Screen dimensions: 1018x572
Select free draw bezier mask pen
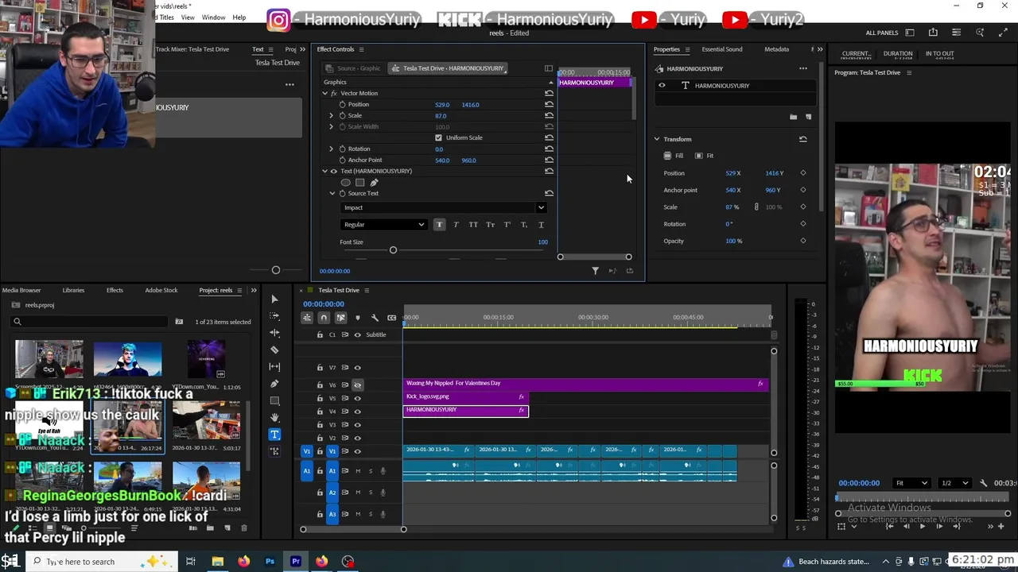(374, 183)
